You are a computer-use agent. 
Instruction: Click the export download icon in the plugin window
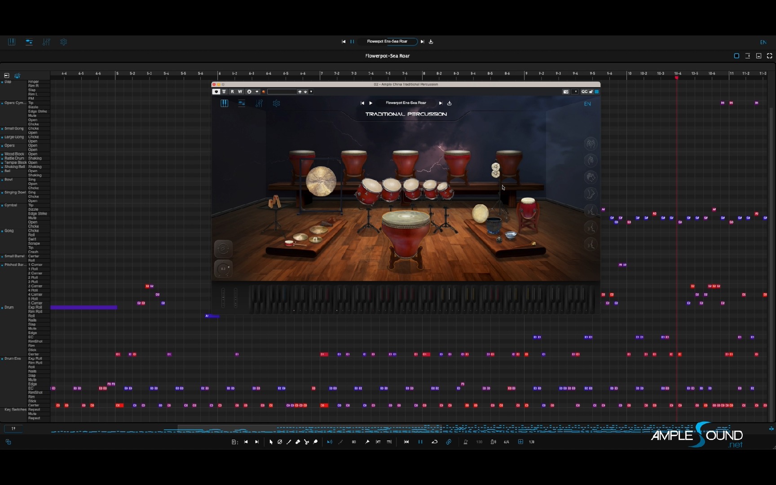[449, 103]
